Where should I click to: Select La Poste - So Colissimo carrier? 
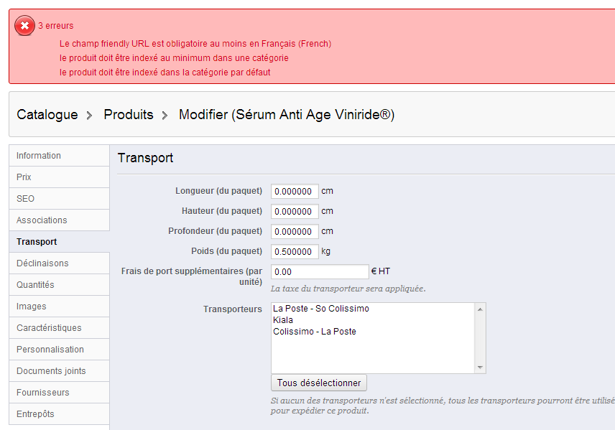tap(321, 309)
